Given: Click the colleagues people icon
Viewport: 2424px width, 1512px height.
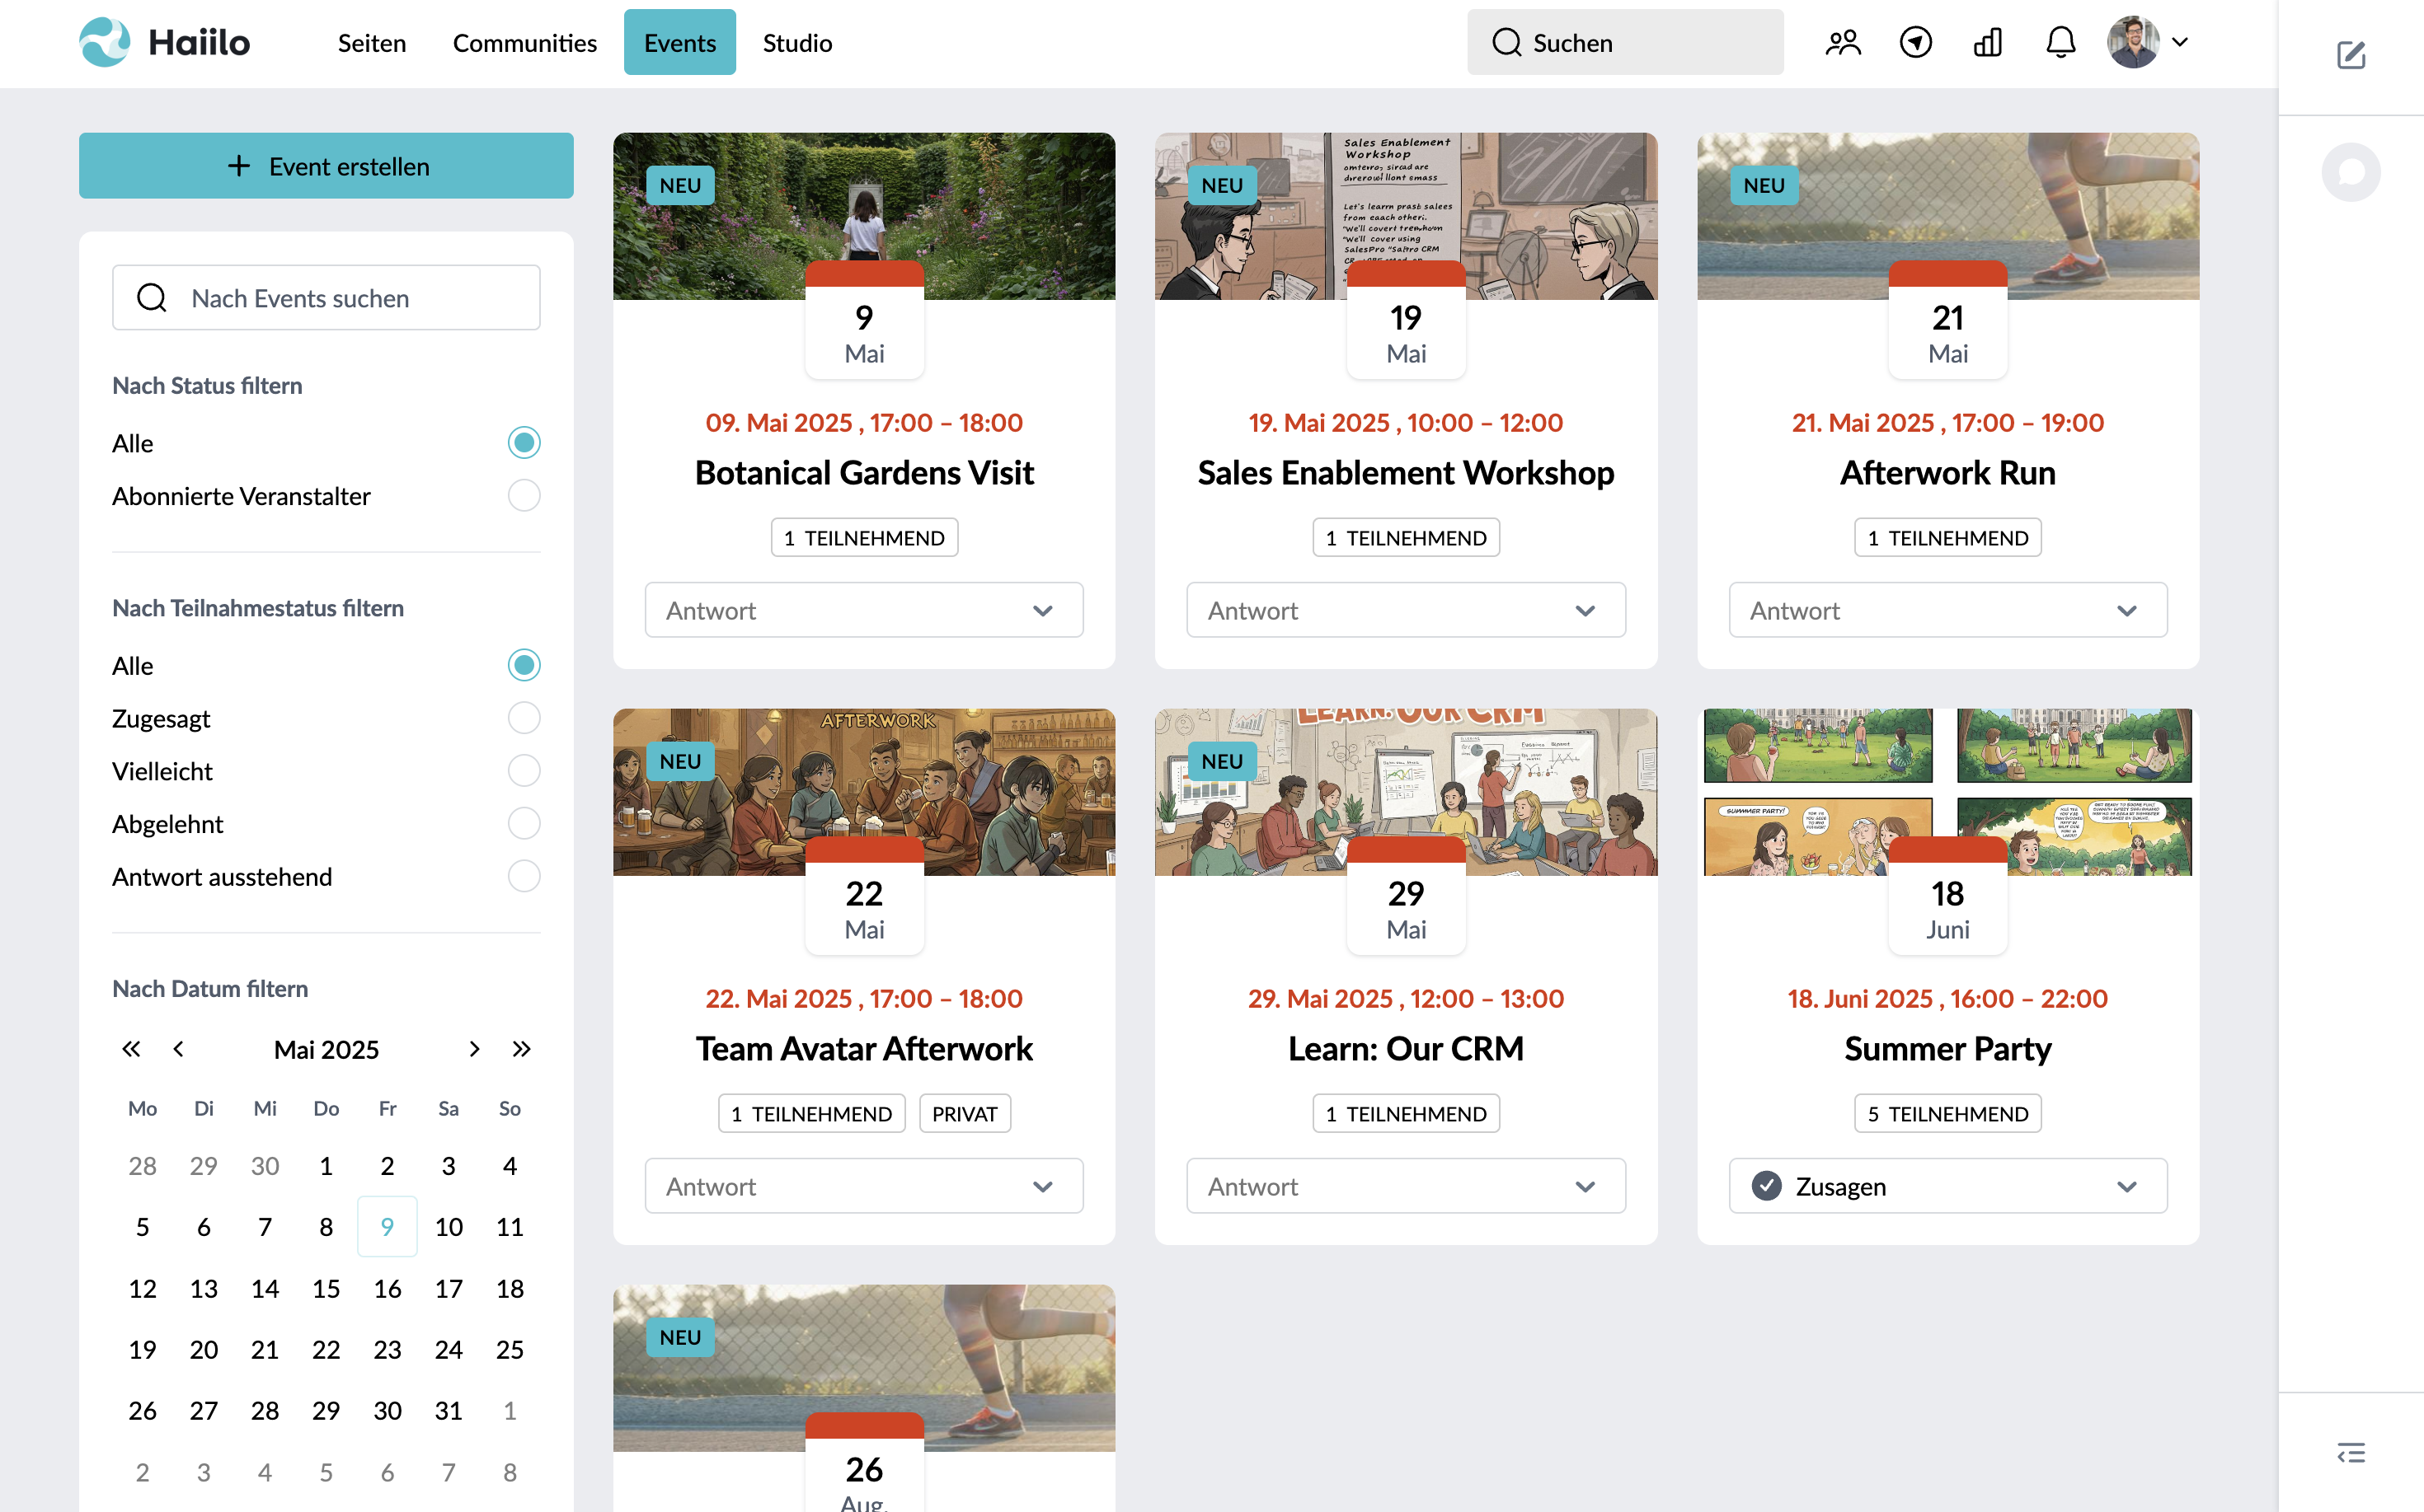Looking at the screenshot, I should [x=1843, y=43].
